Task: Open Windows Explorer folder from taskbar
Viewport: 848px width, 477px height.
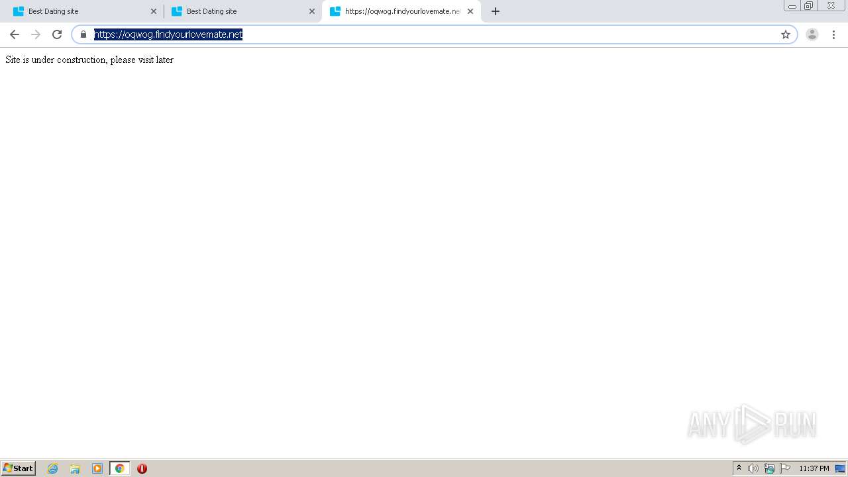Action: (x=75, y=468)
